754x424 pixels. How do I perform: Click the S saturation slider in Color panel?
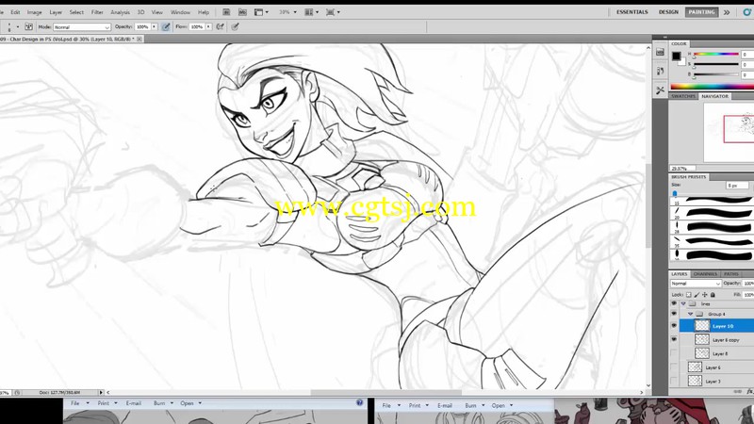tap(716, 64)
